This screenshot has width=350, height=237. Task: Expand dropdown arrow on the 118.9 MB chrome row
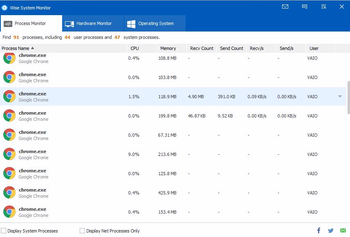click(340, 97)
